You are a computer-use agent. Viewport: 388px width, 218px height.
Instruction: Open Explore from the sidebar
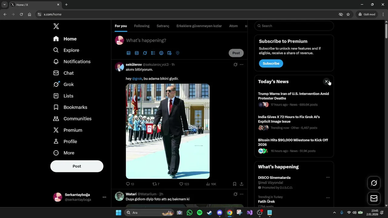pyautogui.click(x=66, y=50)
